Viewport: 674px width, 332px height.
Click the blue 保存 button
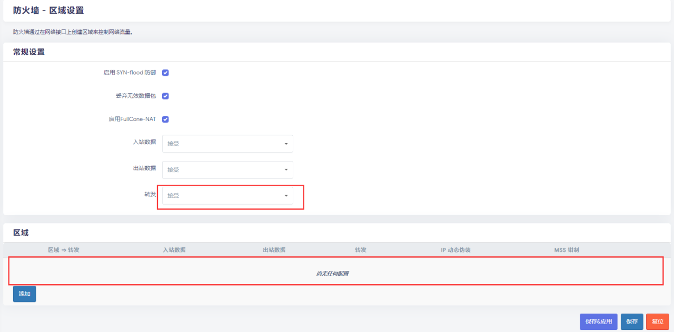coord(632,321)
